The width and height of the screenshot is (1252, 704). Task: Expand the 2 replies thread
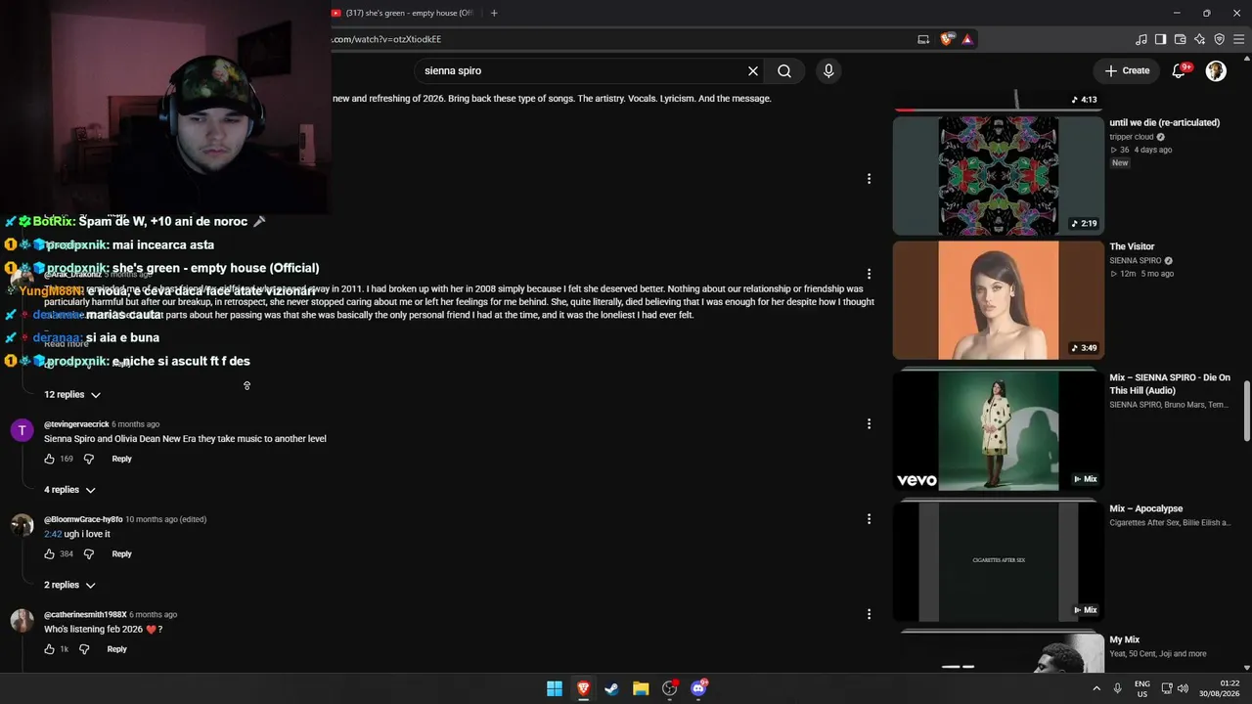(69, 585)
